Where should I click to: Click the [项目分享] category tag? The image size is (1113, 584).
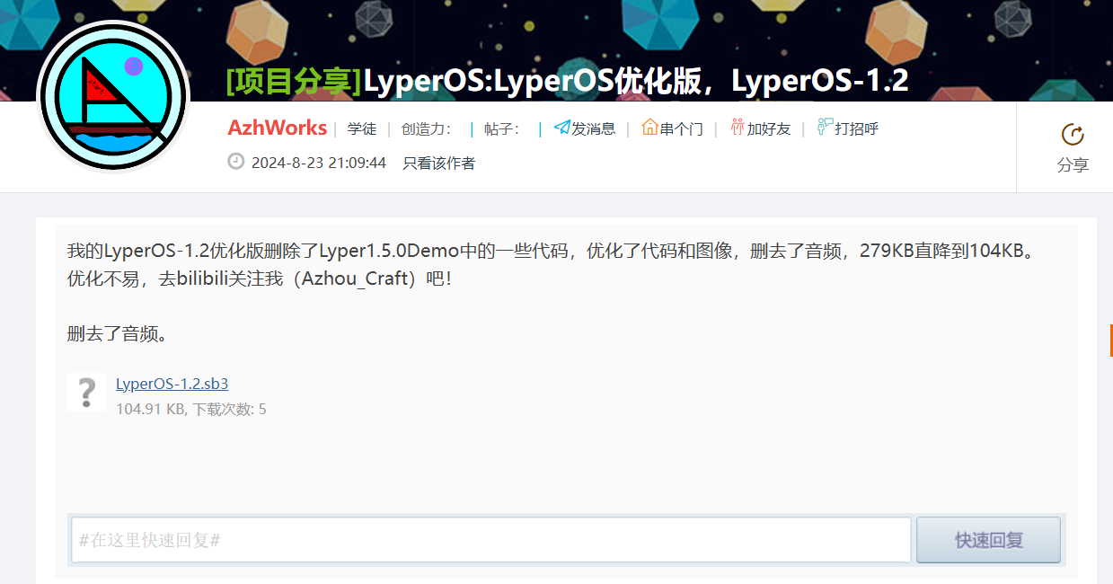[x=294, y=81]
